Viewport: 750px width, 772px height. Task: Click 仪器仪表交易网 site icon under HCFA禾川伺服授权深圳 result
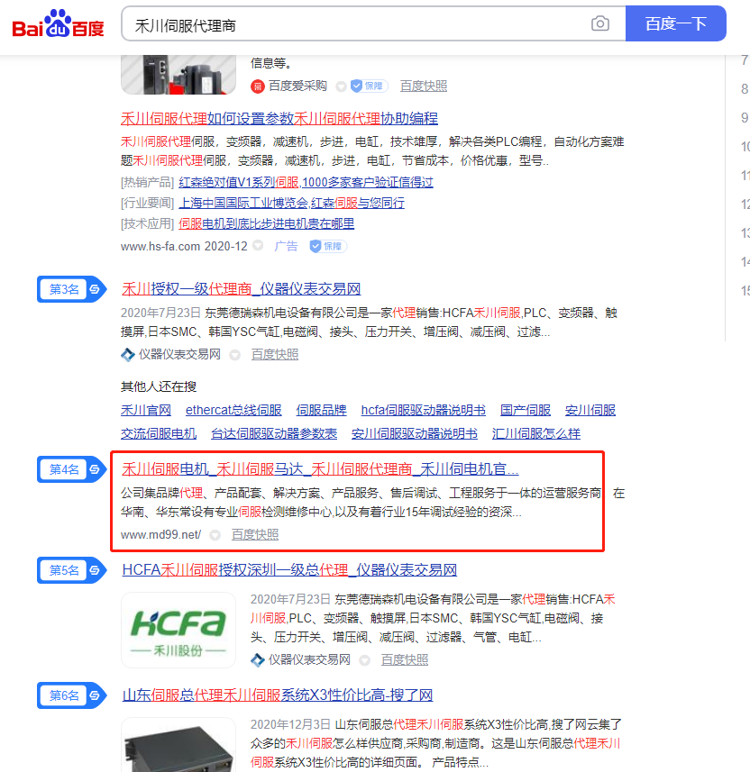click(x=257, y=659)
